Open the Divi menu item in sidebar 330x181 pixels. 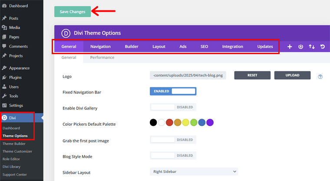coord(22,118)
